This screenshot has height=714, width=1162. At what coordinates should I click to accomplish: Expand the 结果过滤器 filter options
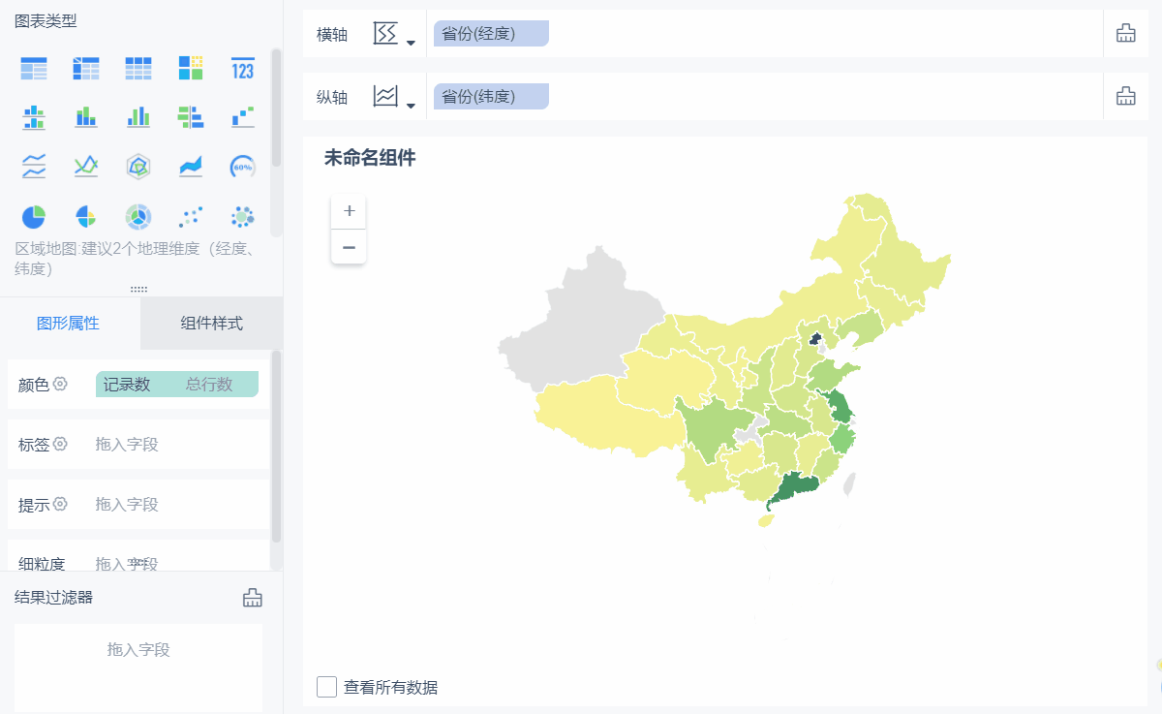pos(252,598)
